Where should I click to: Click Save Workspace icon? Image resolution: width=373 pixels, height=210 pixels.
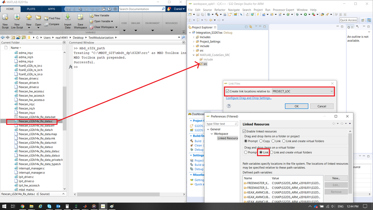[x=80, y=17]
